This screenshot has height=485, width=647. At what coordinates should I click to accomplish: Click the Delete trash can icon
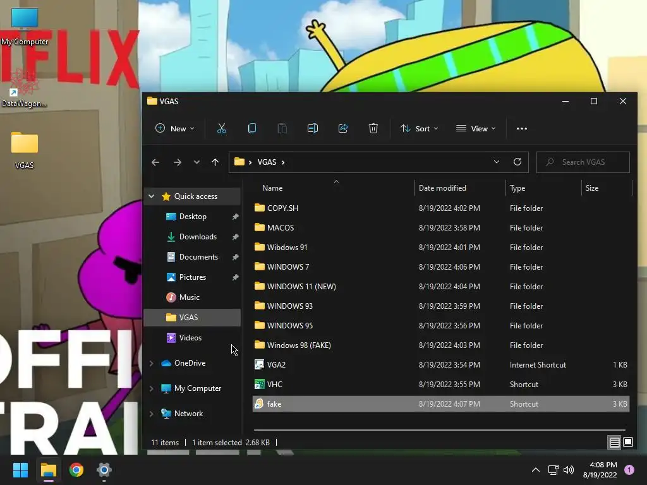[373, 129]
